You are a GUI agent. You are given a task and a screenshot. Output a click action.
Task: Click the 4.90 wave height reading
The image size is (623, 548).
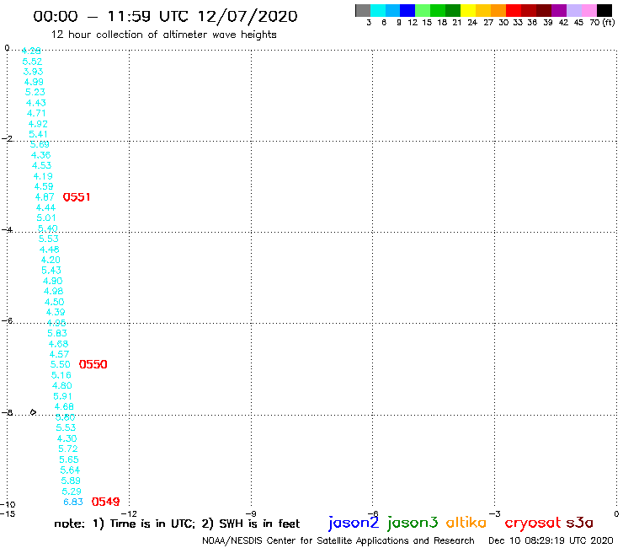52,281
